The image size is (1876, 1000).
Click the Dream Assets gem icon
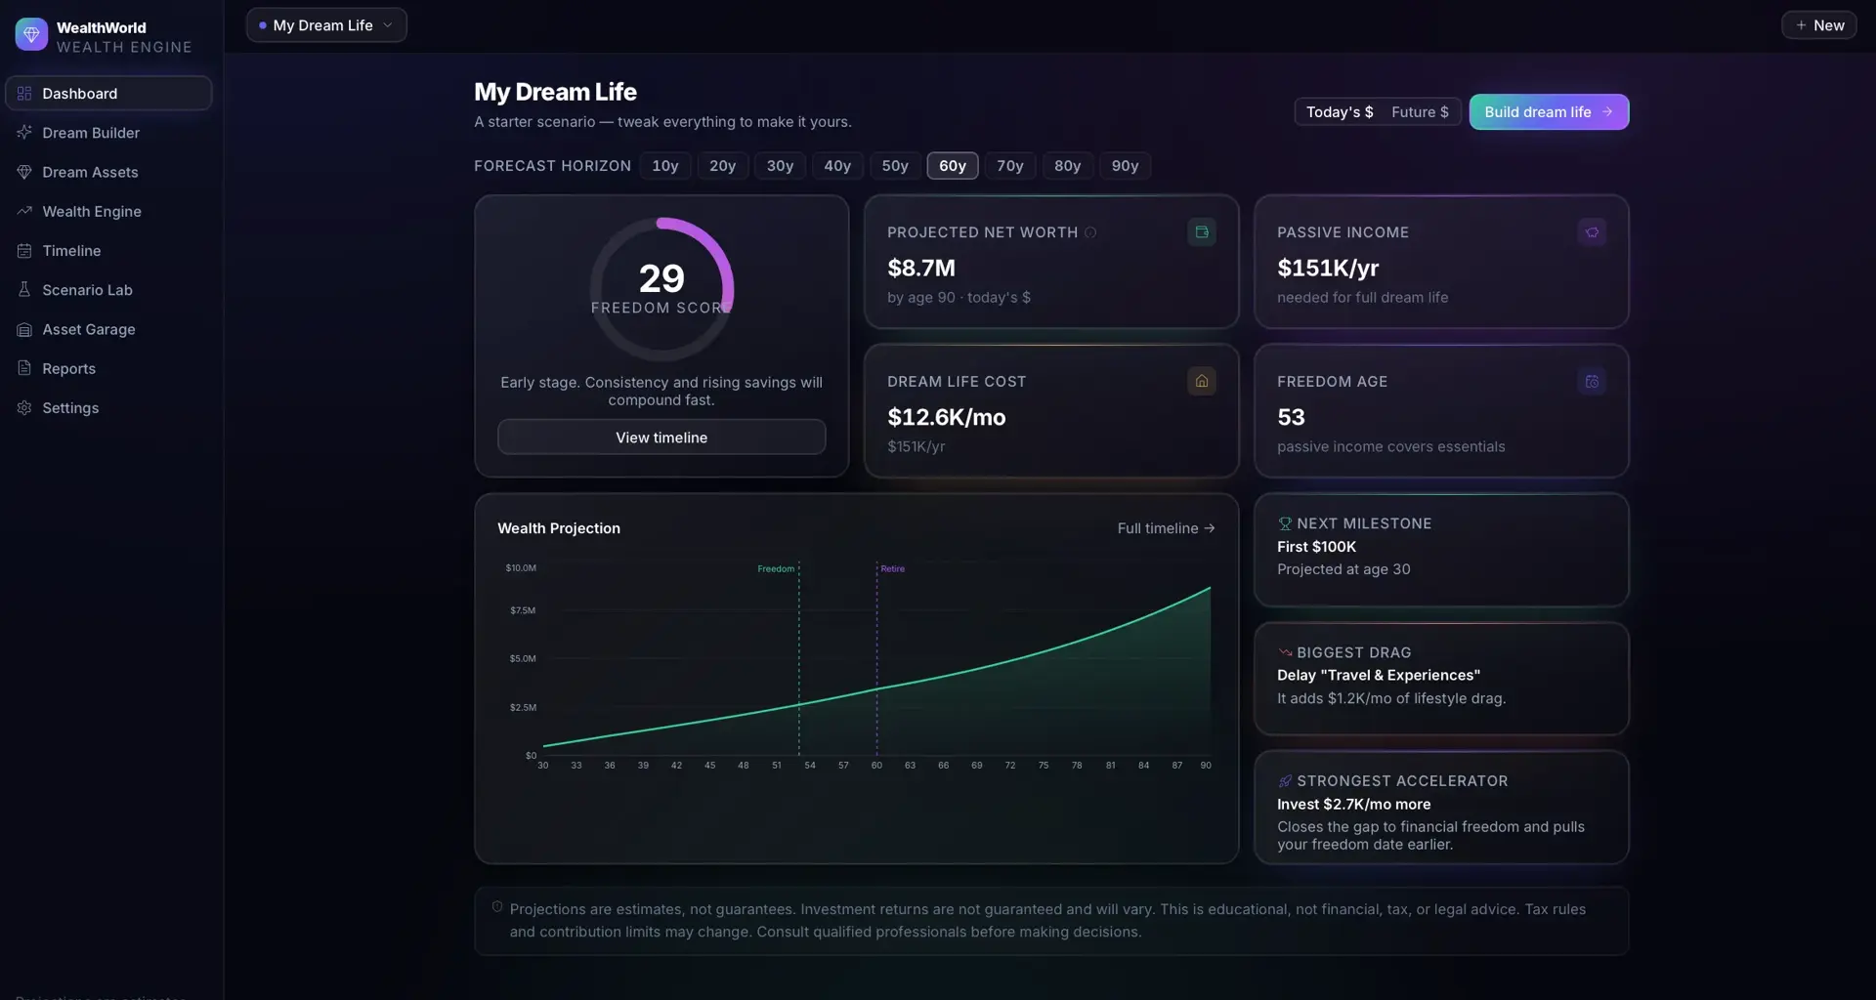coord(24,172)
